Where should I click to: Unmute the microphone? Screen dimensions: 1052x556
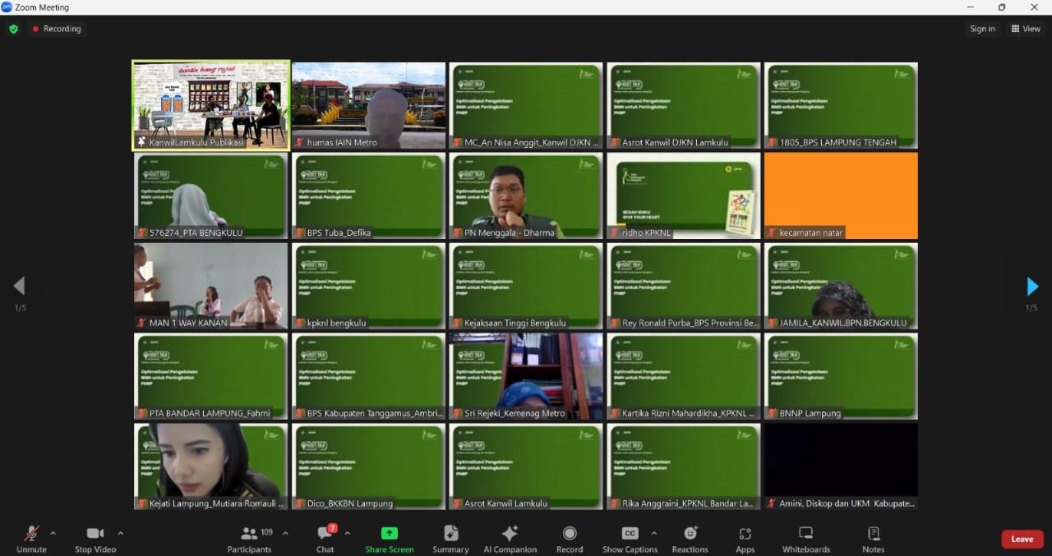tap(31, 538)
